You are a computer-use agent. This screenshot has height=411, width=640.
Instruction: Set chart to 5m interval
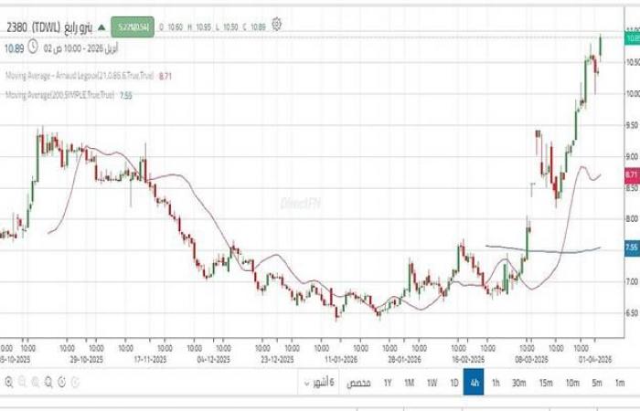point(597,382)
